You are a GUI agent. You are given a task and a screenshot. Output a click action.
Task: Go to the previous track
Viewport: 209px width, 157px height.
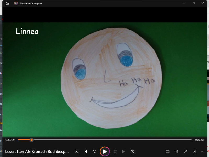pyautogui.click(x=86, y=152)
